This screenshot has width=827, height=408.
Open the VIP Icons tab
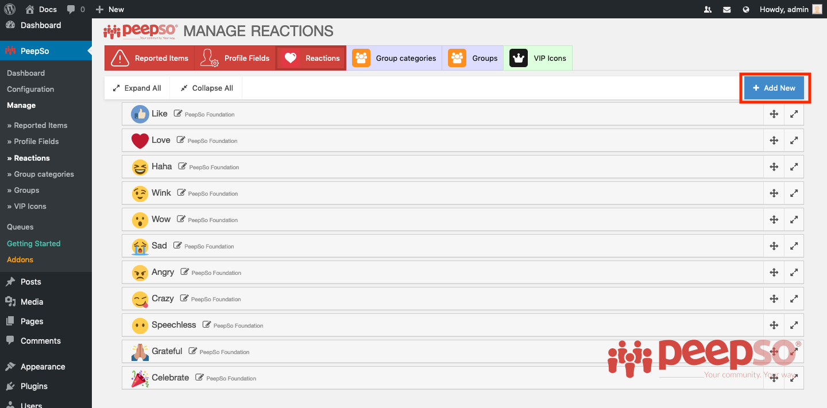(538, 58)
